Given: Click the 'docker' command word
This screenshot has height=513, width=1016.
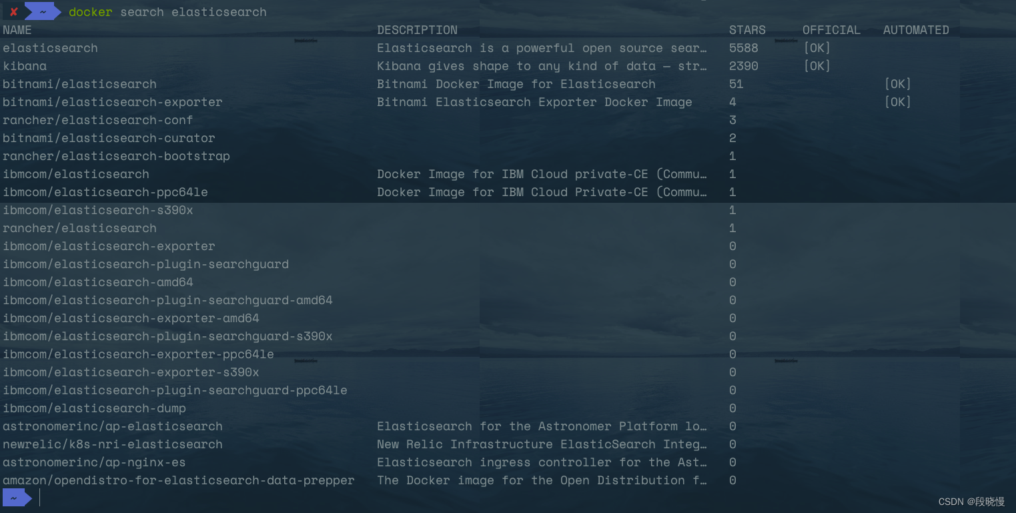Looking at the screenshot, I should coord(91,12).
